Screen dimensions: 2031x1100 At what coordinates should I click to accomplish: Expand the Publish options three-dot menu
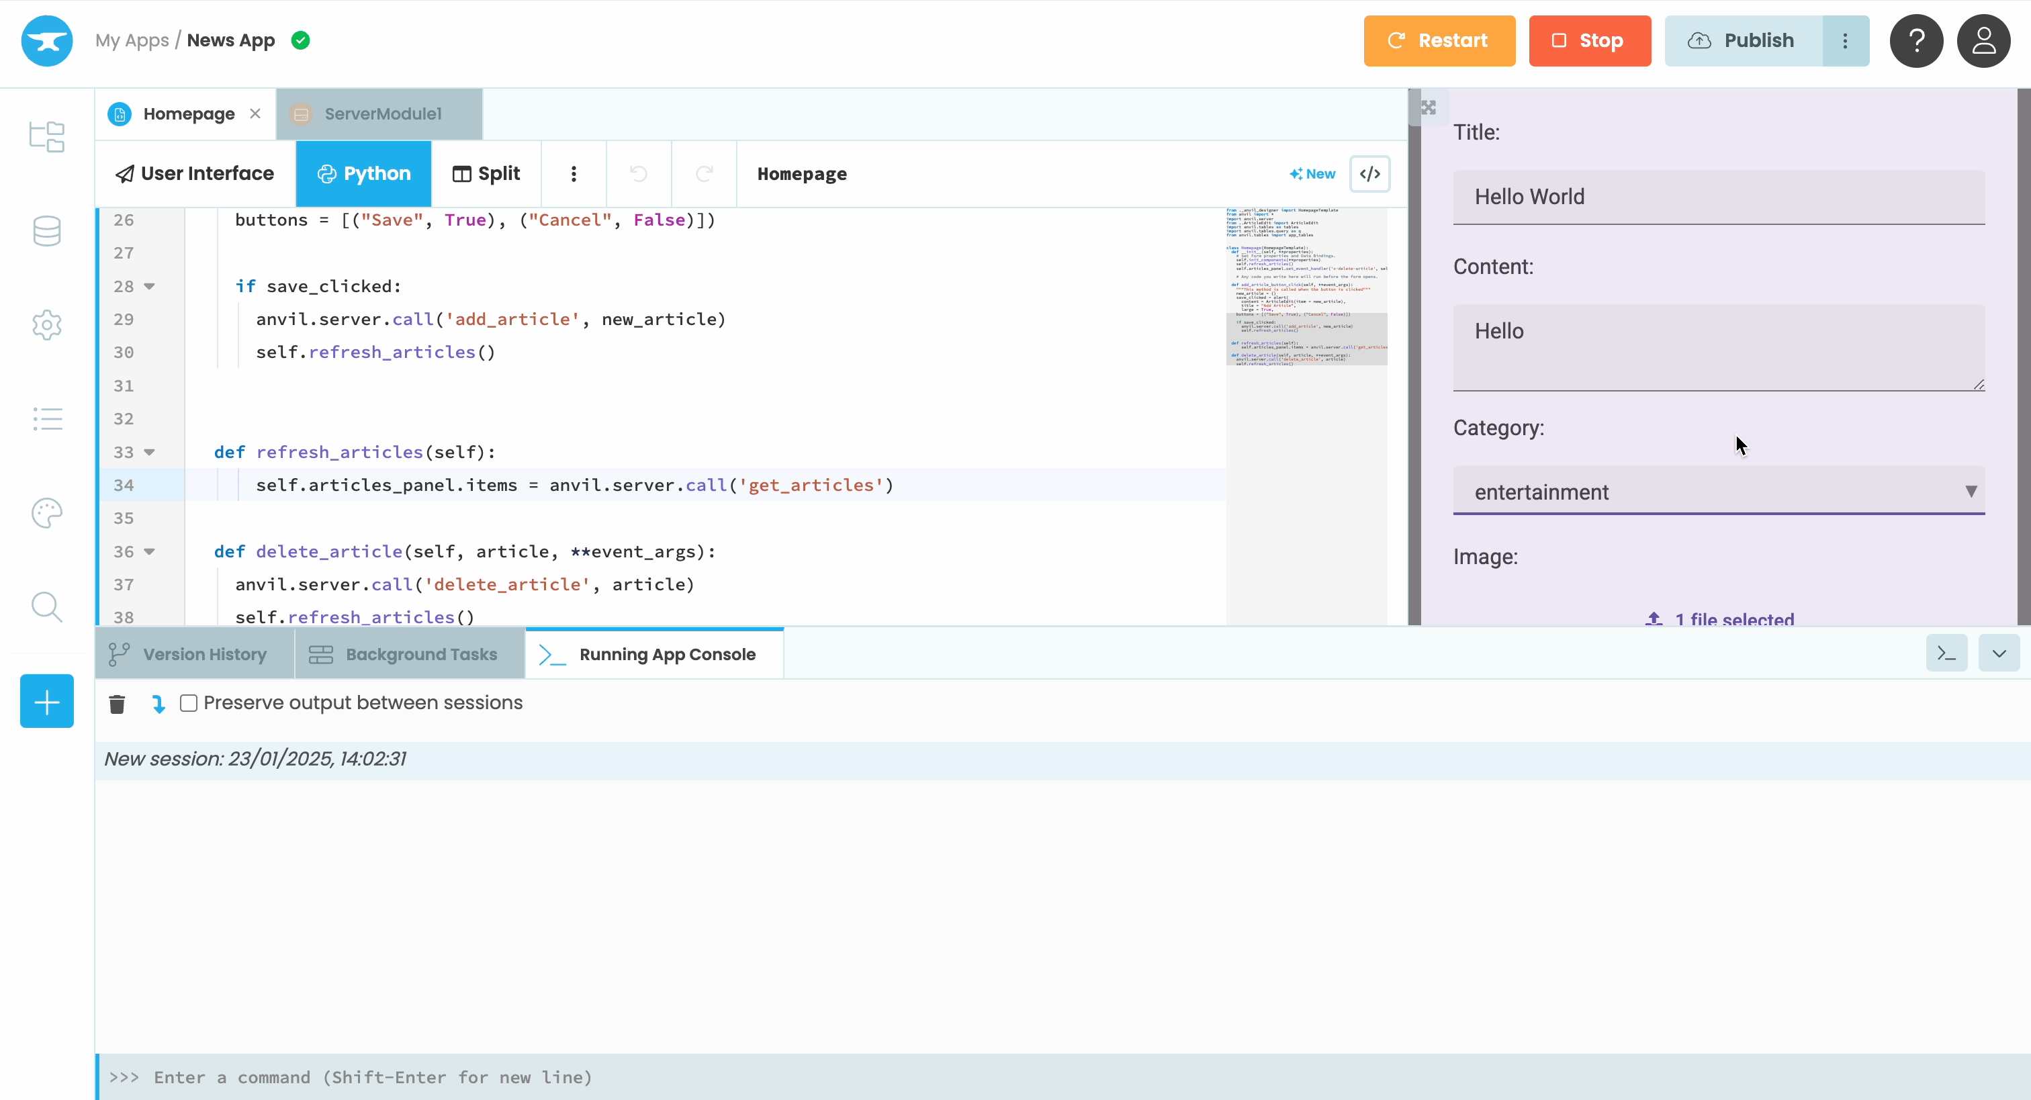coord(1844,40)
